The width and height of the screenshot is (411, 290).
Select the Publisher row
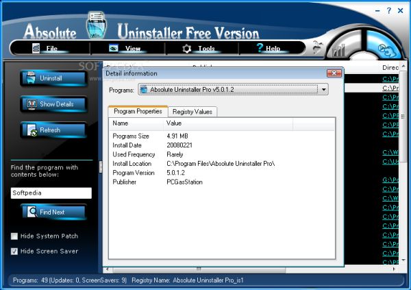[222, 182]
